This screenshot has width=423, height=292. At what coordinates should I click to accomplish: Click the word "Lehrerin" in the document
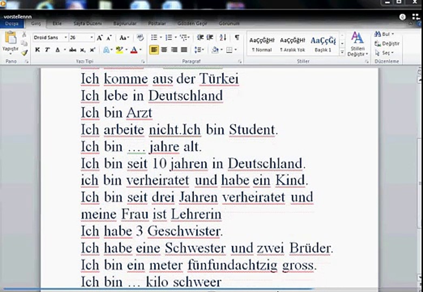(196, 214)
